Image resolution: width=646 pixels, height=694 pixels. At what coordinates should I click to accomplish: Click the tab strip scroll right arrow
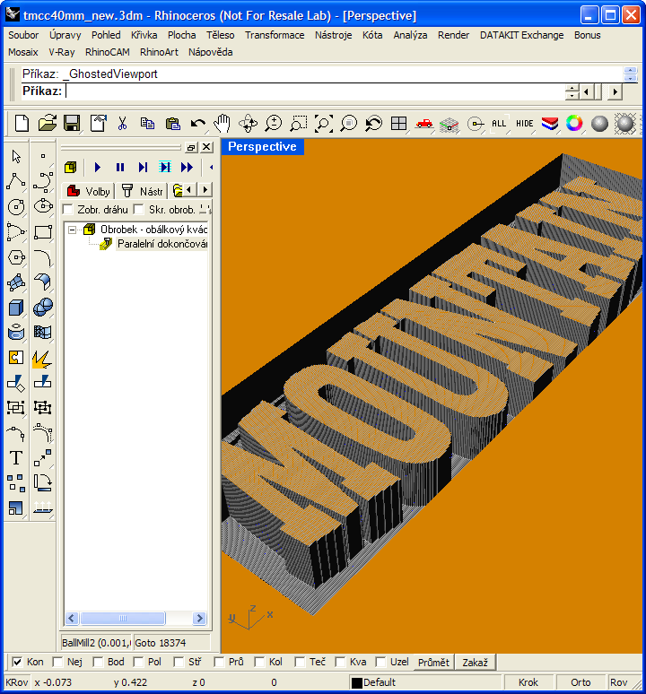pyautogui.click(x=205, y=190)
